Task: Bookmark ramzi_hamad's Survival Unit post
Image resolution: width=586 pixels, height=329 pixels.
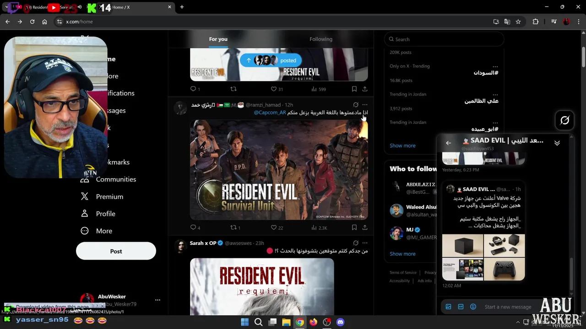Action: 354,227
